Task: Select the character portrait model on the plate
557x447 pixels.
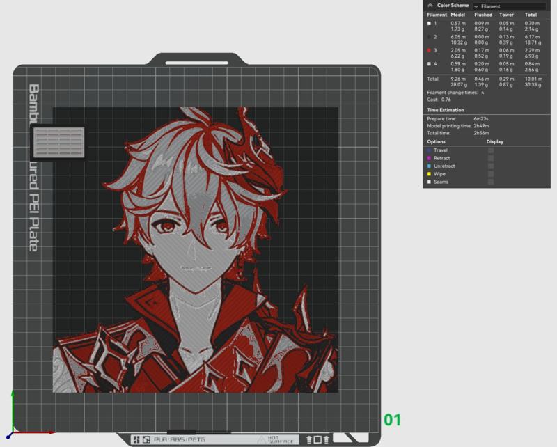Action: click(x=196, y=250)
